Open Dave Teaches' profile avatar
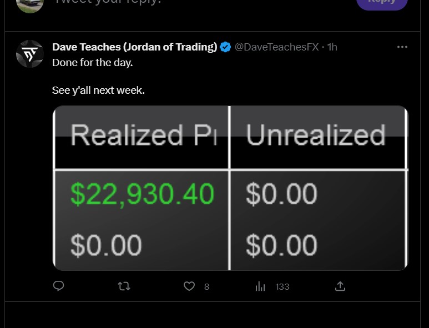 (x=30, y=54)
